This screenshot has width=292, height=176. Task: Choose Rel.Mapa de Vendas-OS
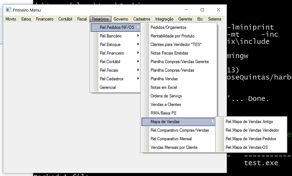[x=247, y=147]
